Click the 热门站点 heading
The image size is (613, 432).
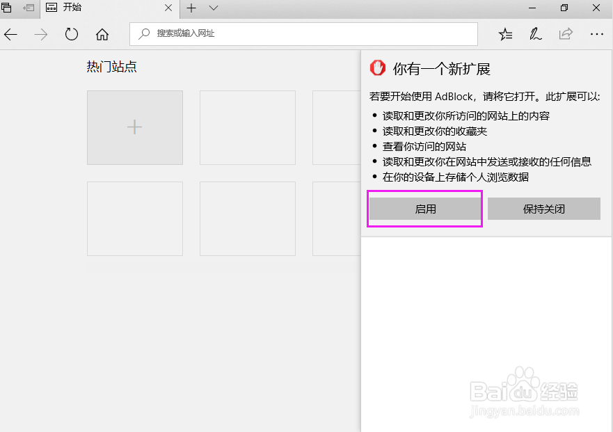[x=111, y=67]
